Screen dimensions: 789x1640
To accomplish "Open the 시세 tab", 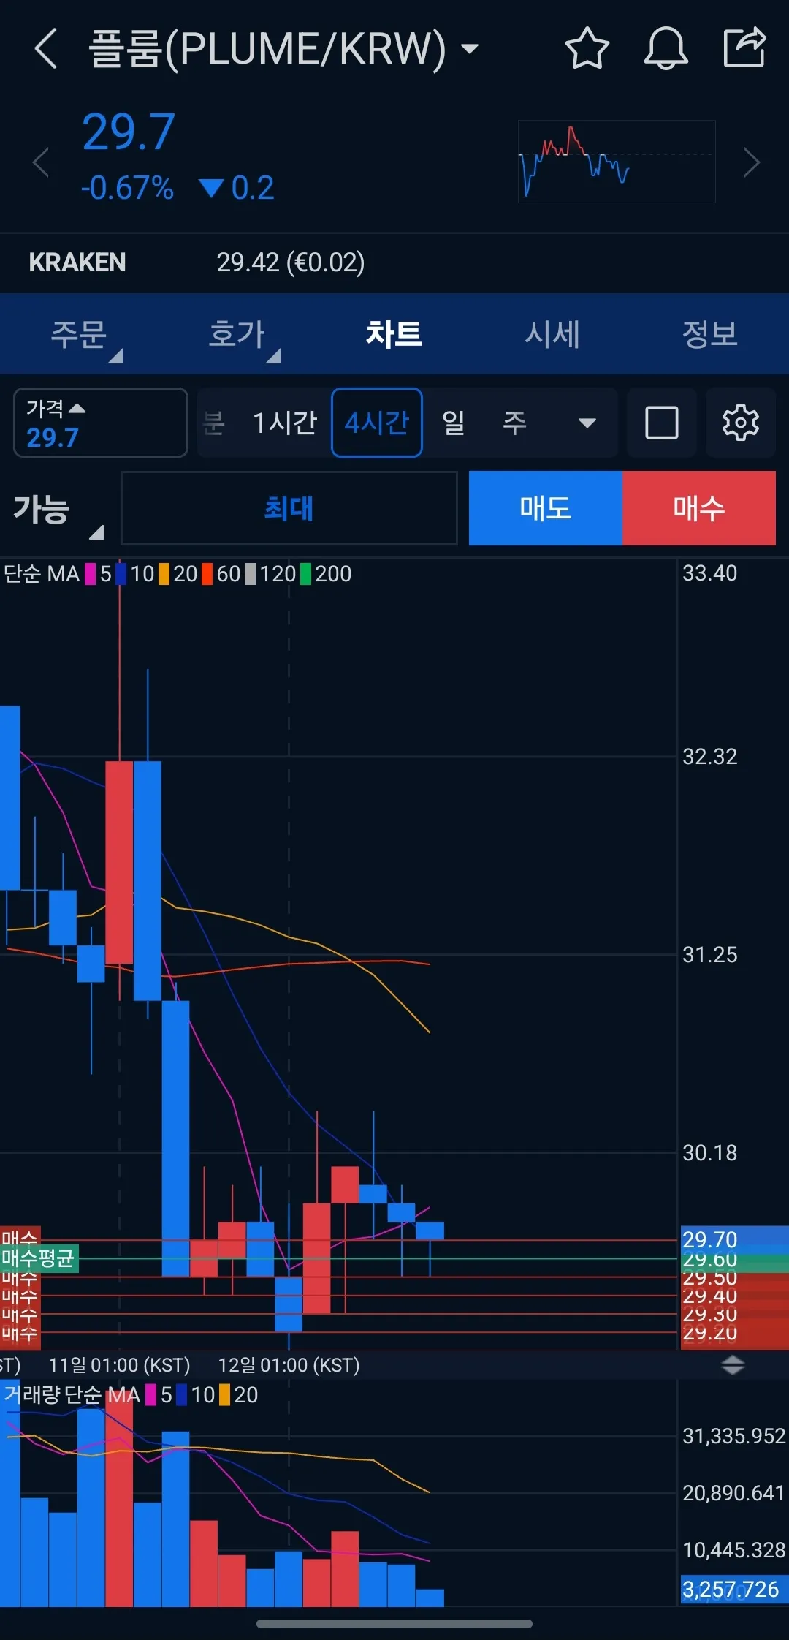I will [x=552, y=335].
